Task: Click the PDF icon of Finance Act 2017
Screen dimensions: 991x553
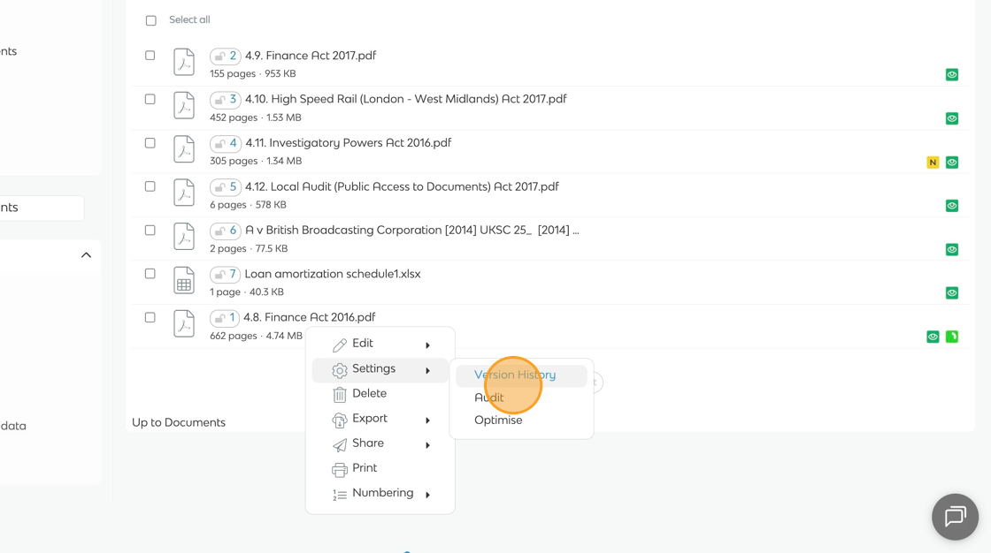Action: point(184,62)
